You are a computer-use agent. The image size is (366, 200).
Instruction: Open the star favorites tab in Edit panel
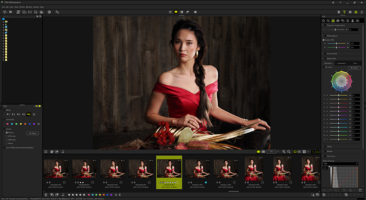pyautogui.click(x=324, y=21)
